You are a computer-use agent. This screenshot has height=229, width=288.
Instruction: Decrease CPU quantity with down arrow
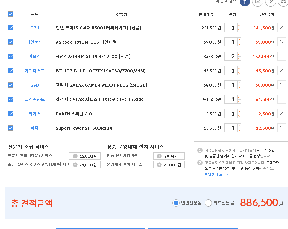(239, 30)
